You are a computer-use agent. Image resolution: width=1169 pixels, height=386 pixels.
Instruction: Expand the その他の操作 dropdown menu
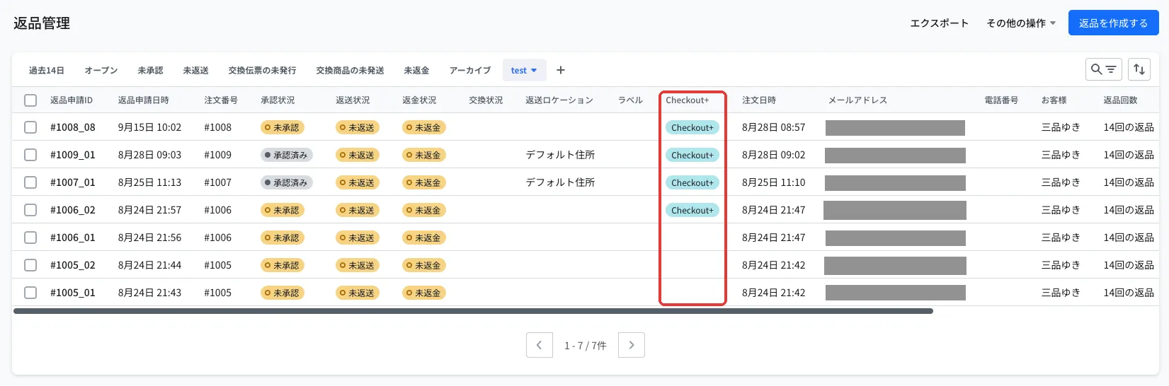tap(1021, 23)
